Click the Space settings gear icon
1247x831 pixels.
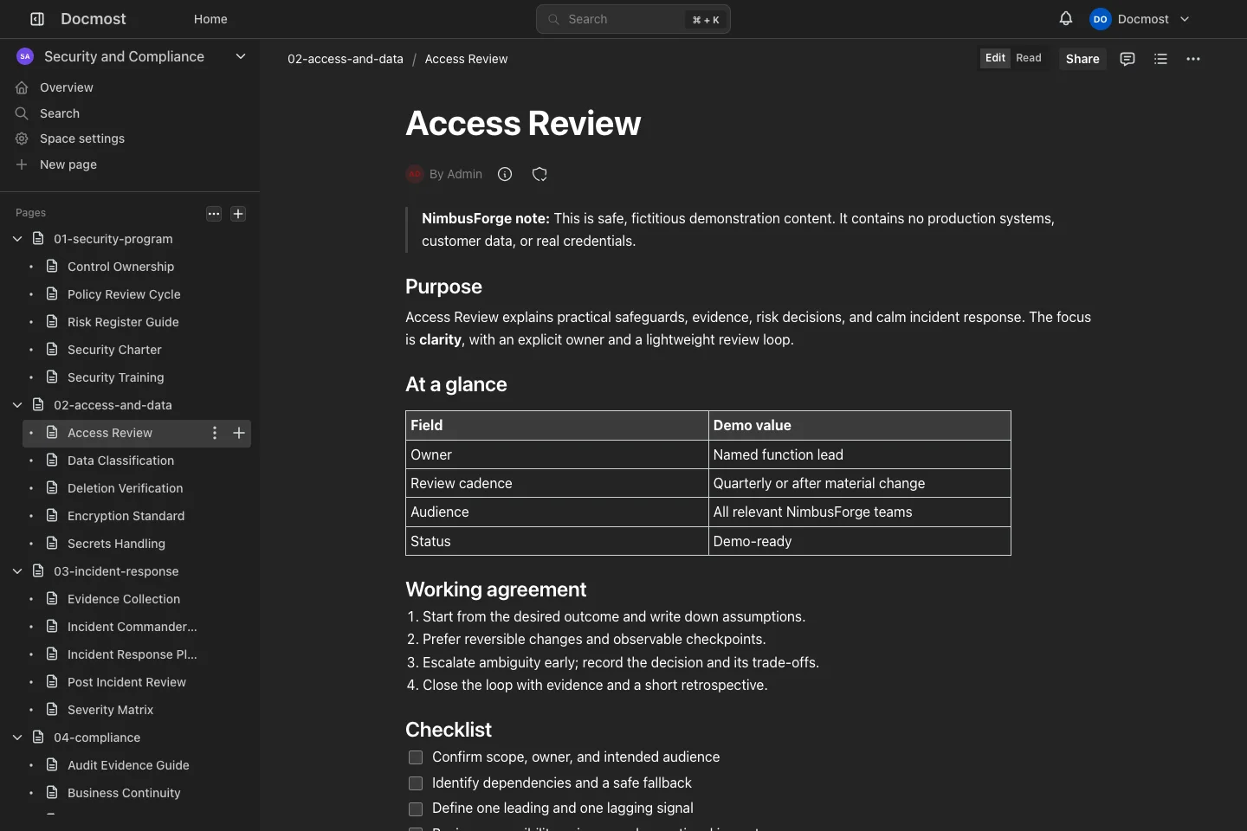coord(22,138)
